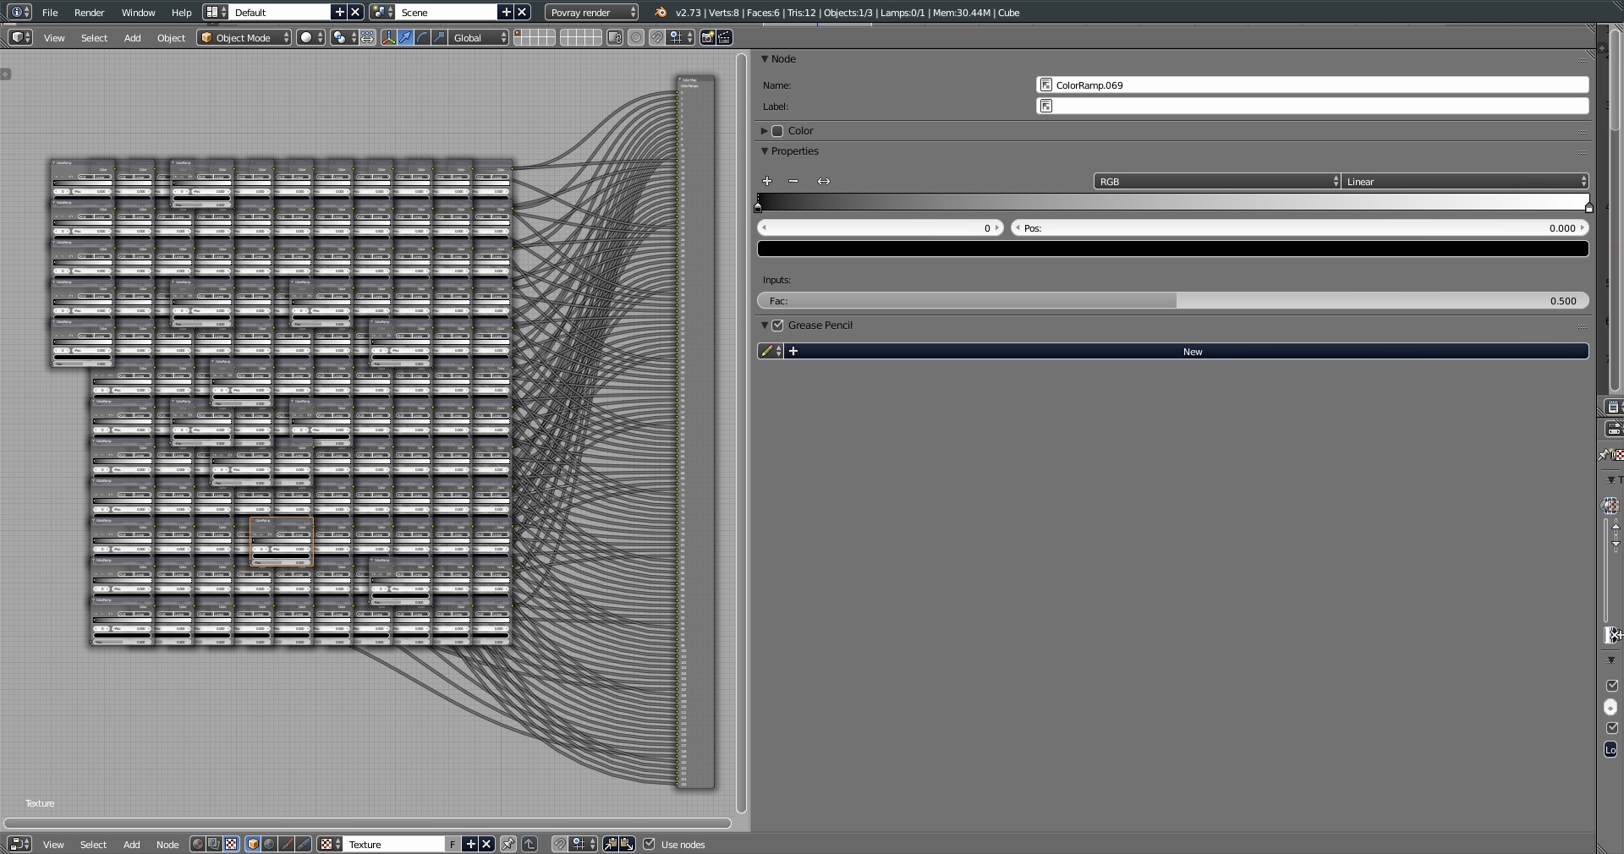
Task: Click New grease pencil layer button
Action: (x=1192, y=352)
